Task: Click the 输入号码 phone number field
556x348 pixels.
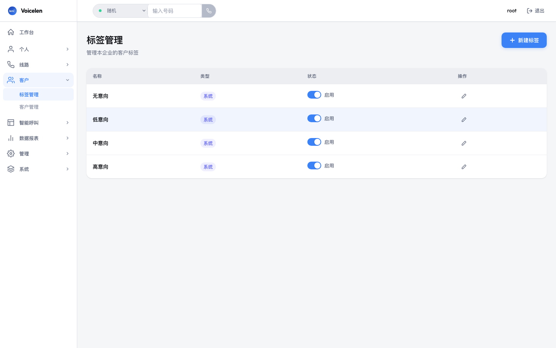Action: (175, 11)
